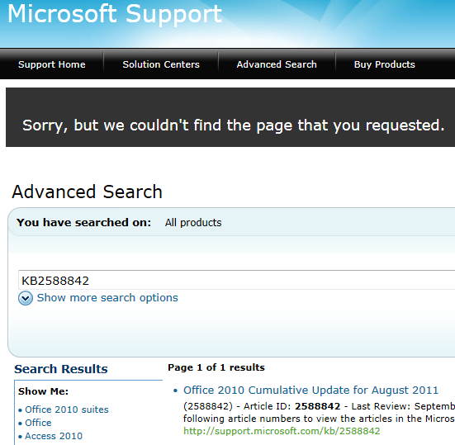Select the bold Article ID 2588842 text
455x445 pixels.
coord(317,406)
